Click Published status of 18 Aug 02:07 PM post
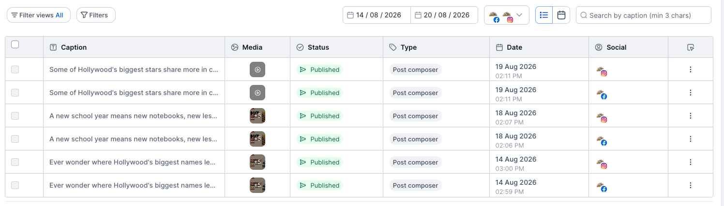724x206 pixels. [319, 116]
